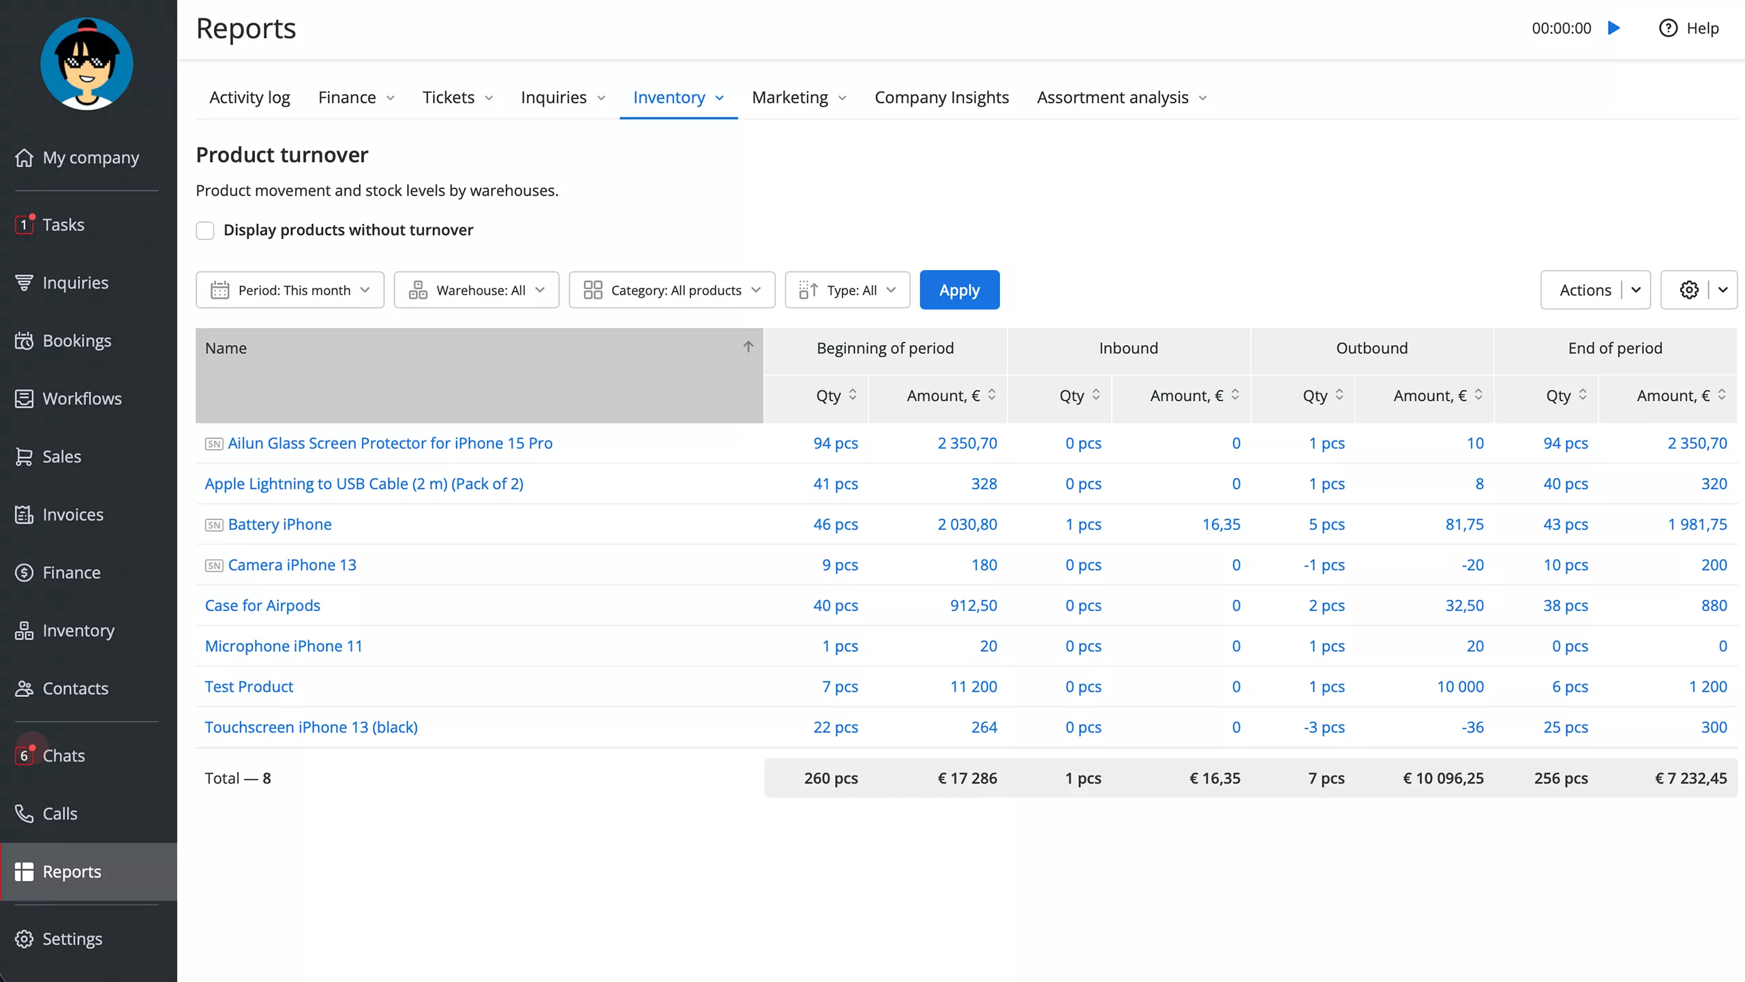Switch to the Company Insights tab
The image size is (1745, 982).
click(941, 98)
